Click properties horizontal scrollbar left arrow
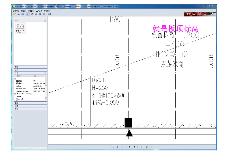 [15, 101]
